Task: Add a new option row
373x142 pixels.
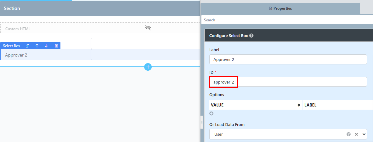Action: tap(212, 113)
